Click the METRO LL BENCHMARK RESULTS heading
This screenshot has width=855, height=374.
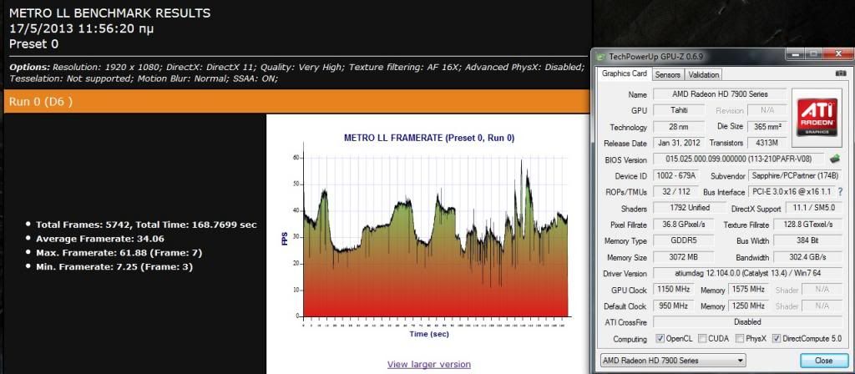[x=110, y=13]
